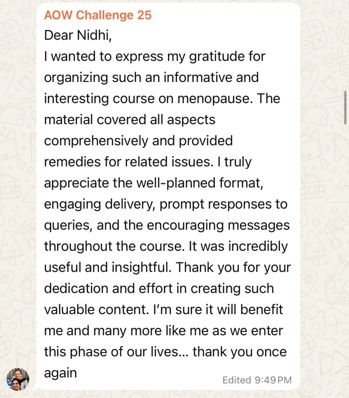The image size is (349, 398).
Task: Open the sender's profile picture avatar
Action: click(x=17, y=379)
